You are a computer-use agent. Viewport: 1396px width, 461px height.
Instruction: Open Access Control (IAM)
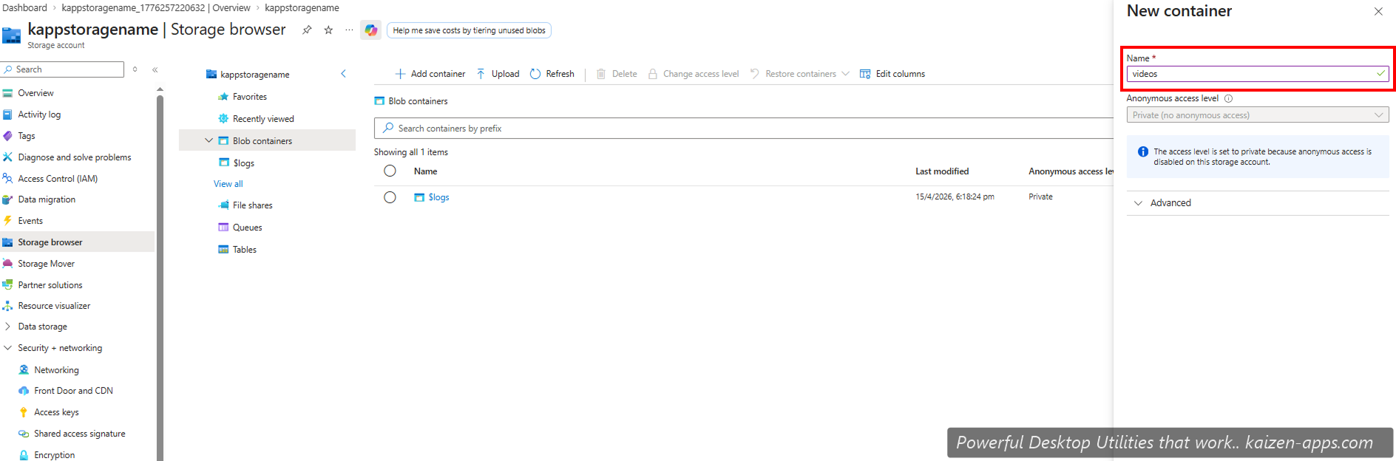(58, 179)
